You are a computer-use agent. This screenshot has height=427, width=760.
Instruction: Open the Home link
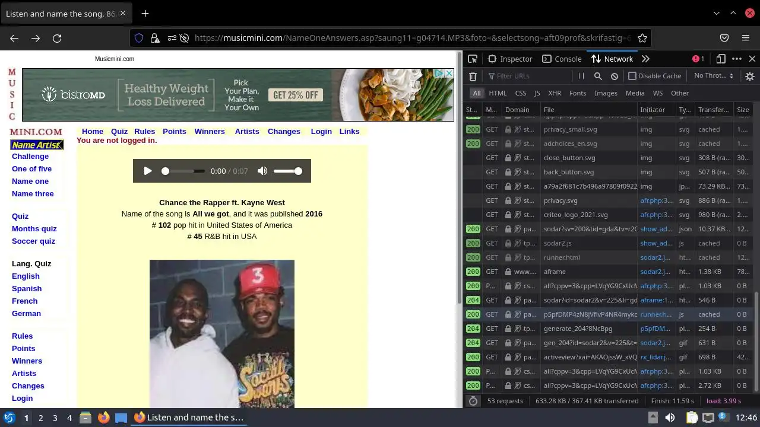tap(93, 132)
